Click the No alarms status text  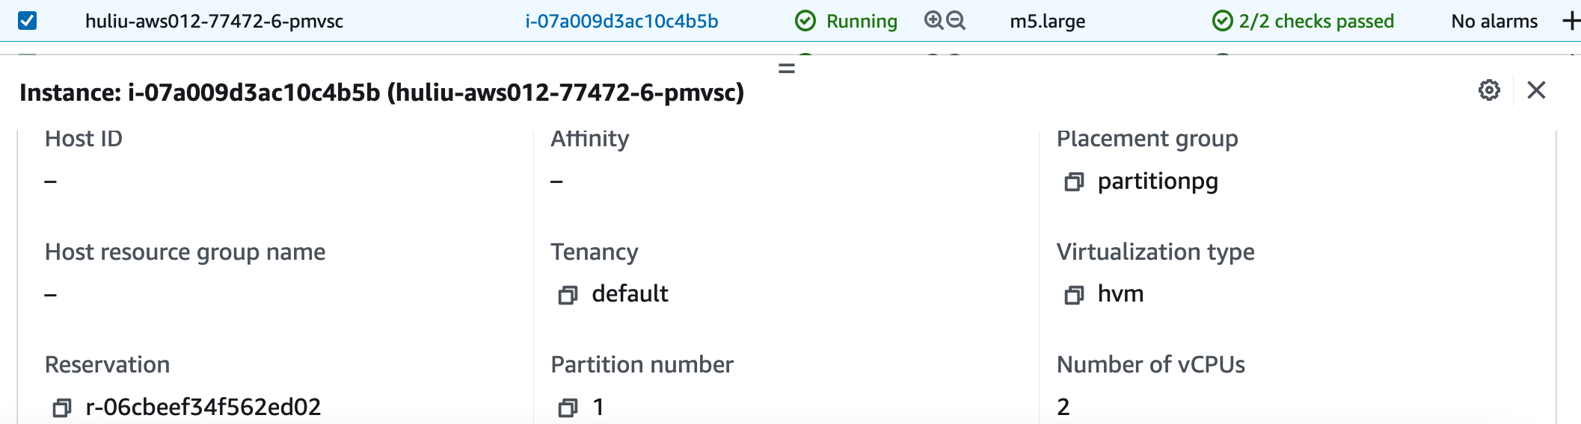click(1494, 21)
